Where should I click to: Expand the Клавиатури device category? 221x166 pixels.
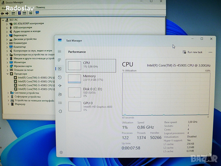point(7,43)
